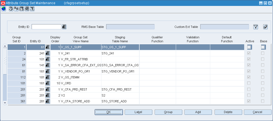Select the V_FR_STR_ATTRIB view name cell
This screenshot has height=121, width=273.
(x=81, y=59)
